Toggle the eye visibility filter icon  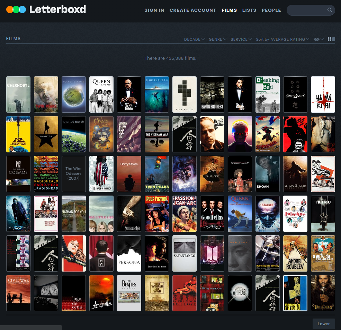316,39
